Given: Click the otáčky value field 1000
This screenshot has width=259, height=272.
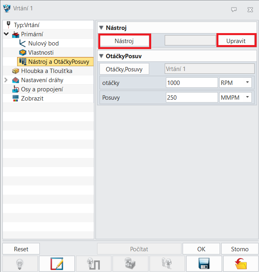Looking at the screenshot, I should tap(192, 83).
